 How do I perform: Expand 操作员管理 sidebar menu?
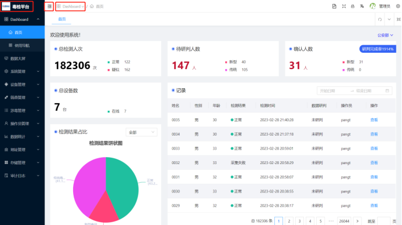[x=22, y=124]
